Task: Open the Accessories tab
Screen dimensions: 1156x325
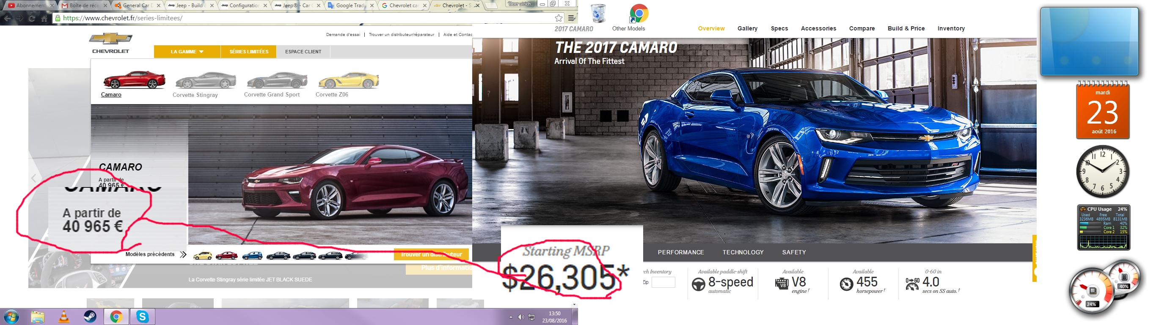Action: point(818,28)
